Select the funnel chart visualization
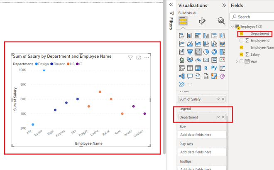The width and height of the screenshot is (274, 170). [190, 52]
